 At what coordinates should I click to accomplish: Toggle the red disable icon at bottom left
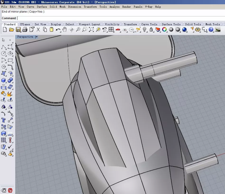tap(10, 190)
